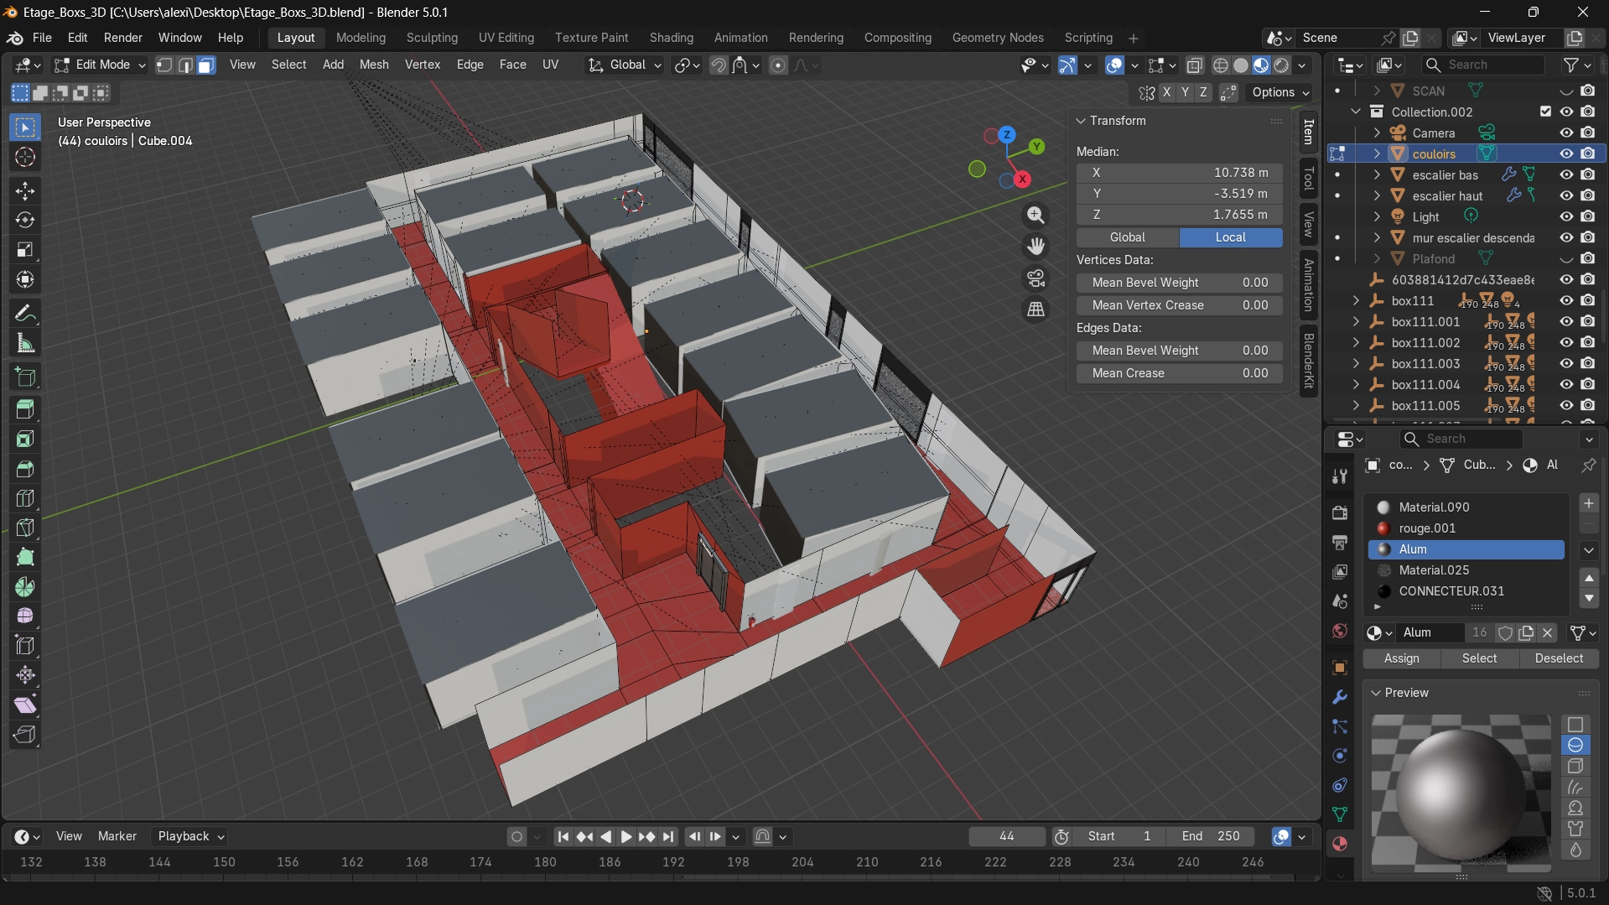Viewport: 1609px width, 905px height.
Task: Activate the Measure tool
Action: tap(25, 343)
